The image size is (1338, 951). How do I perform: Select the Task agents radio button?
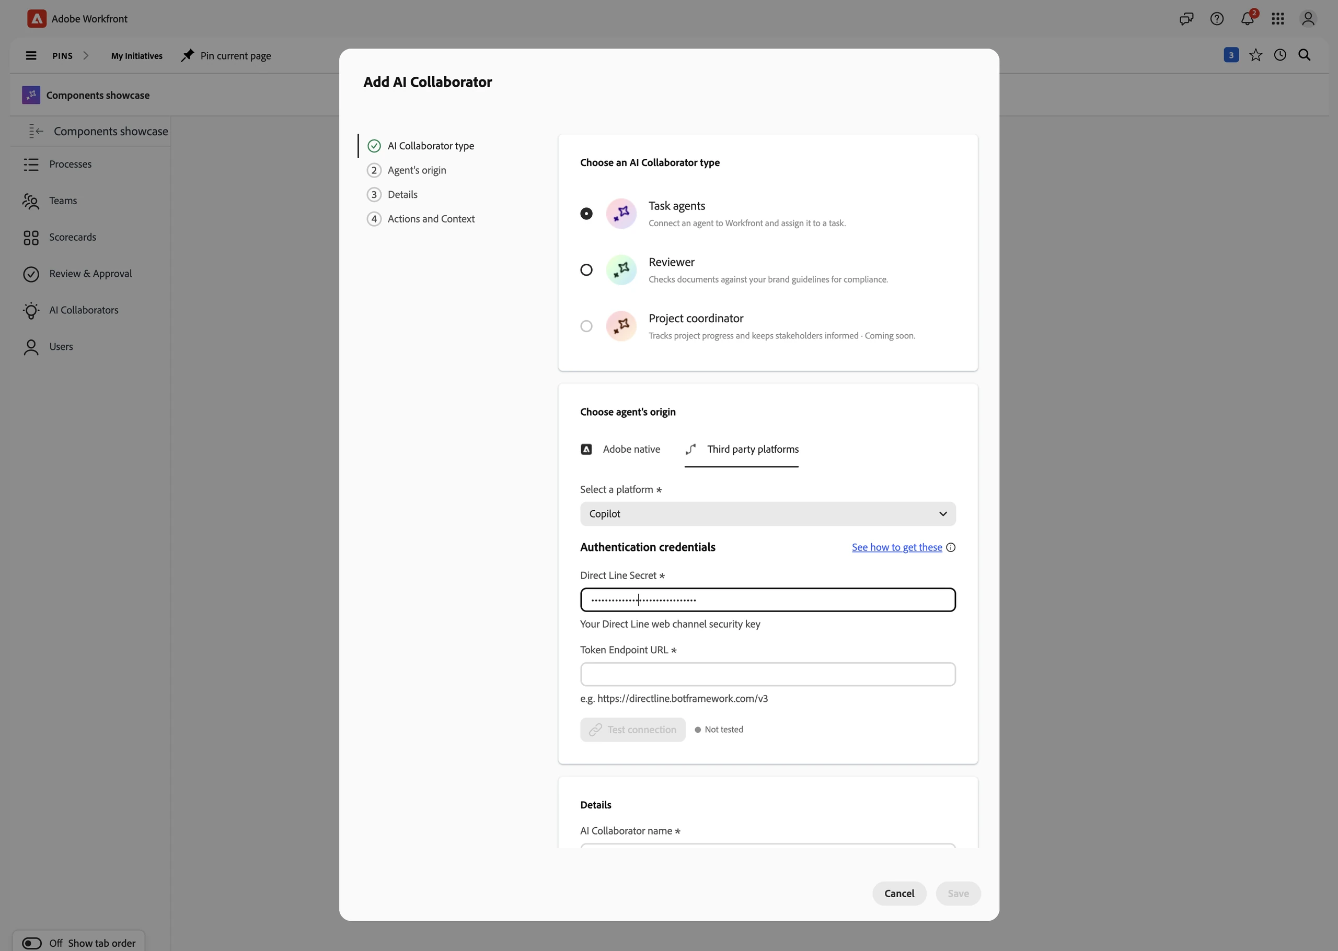coord(586,214)
